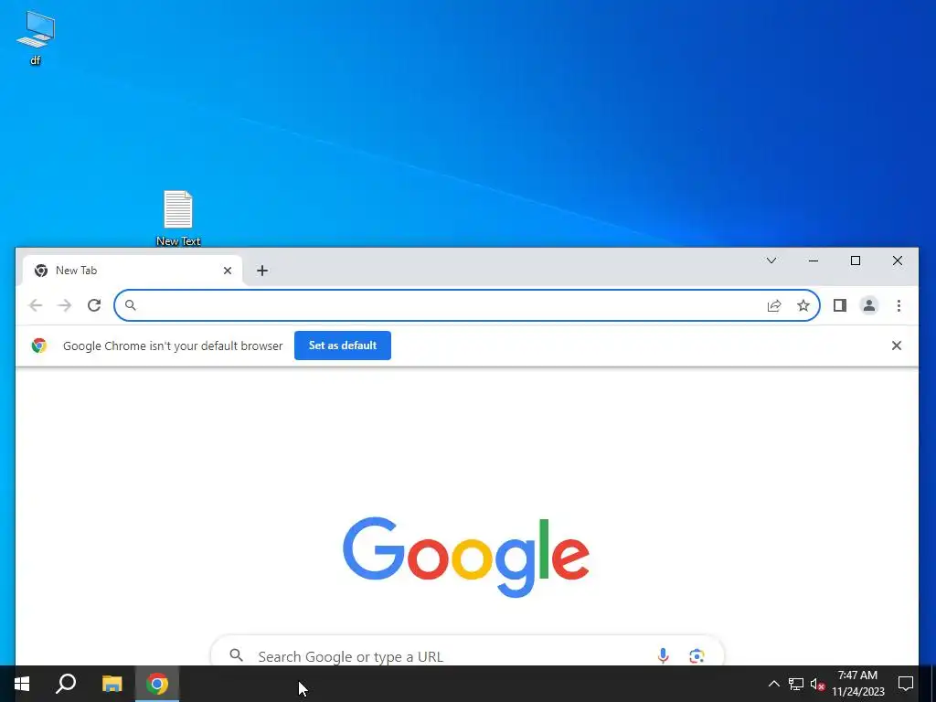Viewport: 936px width, 702px height.
Task: Show hidden system tray icons
Action: [773, 684]
